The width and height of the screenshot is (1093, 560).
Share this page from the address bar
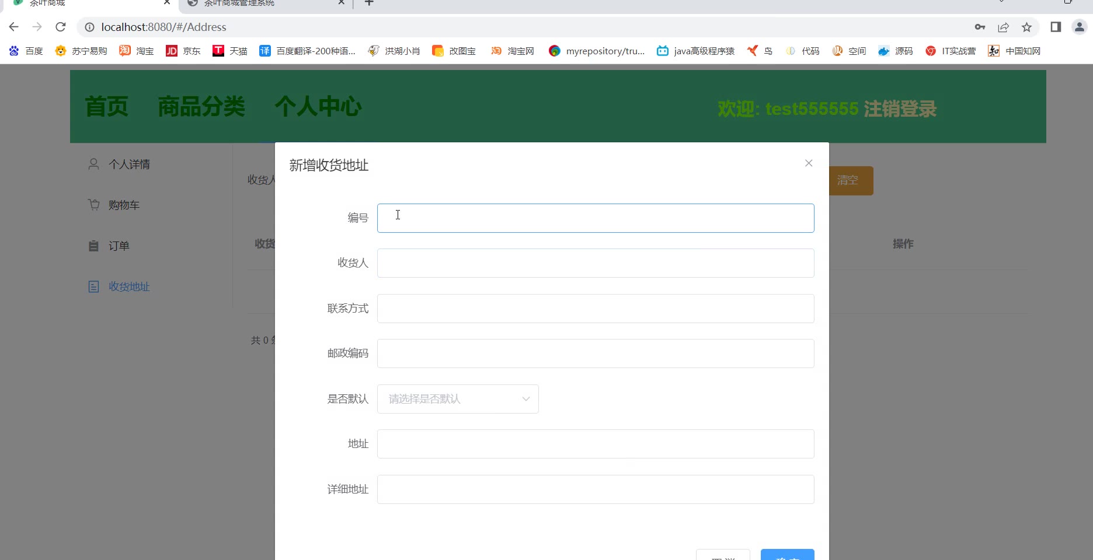[x=1003, y=27]
